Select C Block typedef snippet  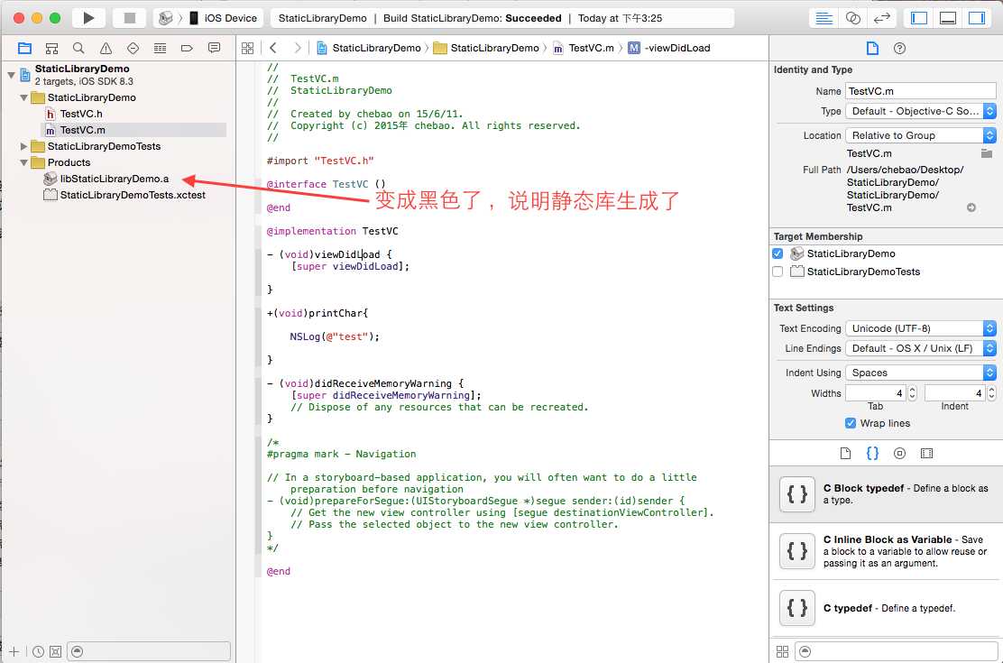[x=887, y=494]
